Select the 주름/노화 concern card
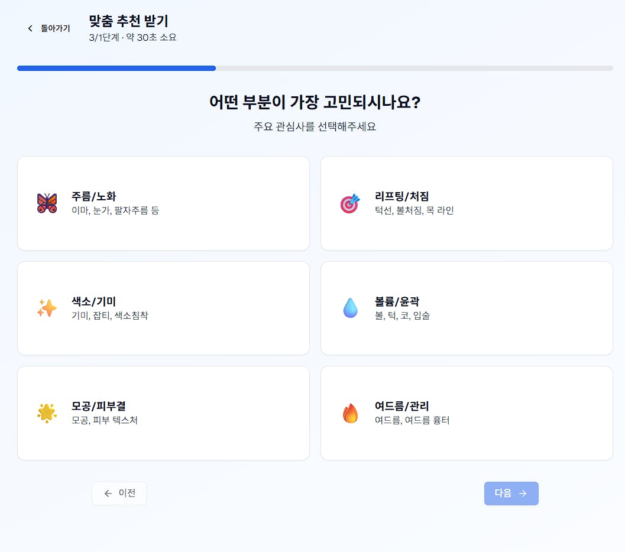 pyautogui.click(x=163, y=203)
